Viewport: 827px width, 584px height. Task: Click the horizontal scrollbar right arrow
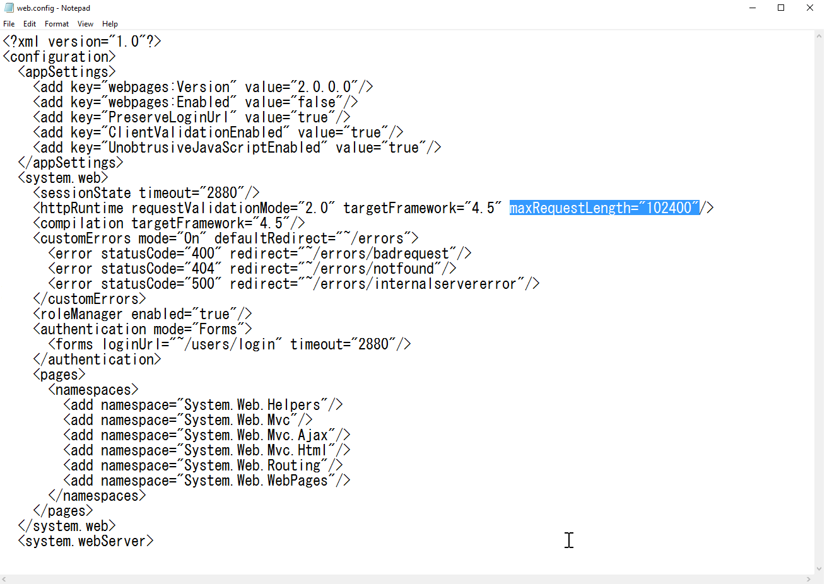tap(809, 579)
